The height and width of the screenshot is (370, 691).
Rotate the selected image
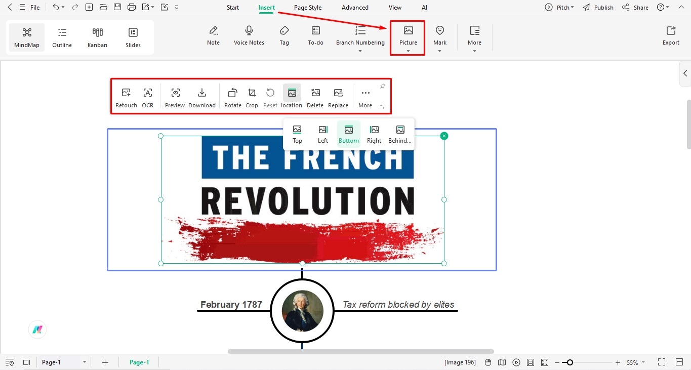pos(233,97)
